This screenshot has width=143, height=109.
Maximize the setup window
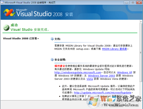tap(133, 3)
